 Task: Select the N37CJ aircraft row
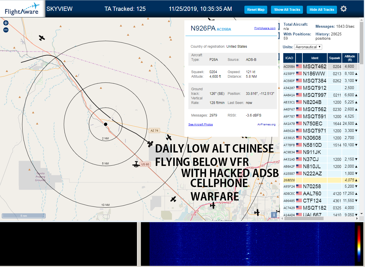click(x=321, y=159)
